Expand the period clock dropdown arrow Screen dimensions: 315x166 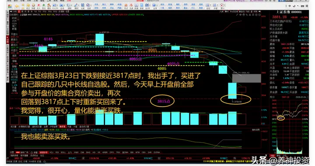71,5
